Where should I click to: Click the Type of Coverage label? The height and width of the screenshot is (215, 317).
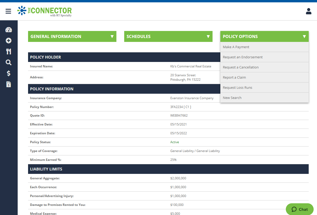pyautogui.click(x=44, y=151)
